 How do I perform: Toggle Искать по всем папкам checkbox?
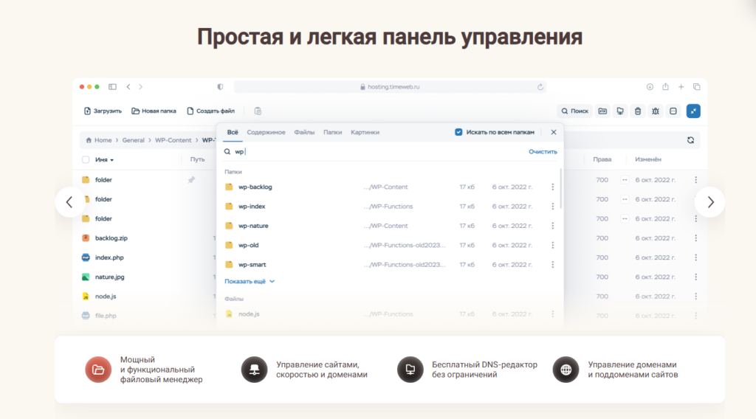coord(458,132)
